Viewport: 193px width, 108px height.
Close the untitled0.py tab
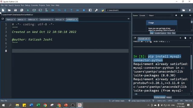pos(76,19)
